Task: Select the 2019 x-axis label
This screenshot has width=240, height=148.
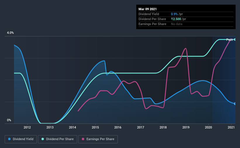Action: tap(186, 127)
